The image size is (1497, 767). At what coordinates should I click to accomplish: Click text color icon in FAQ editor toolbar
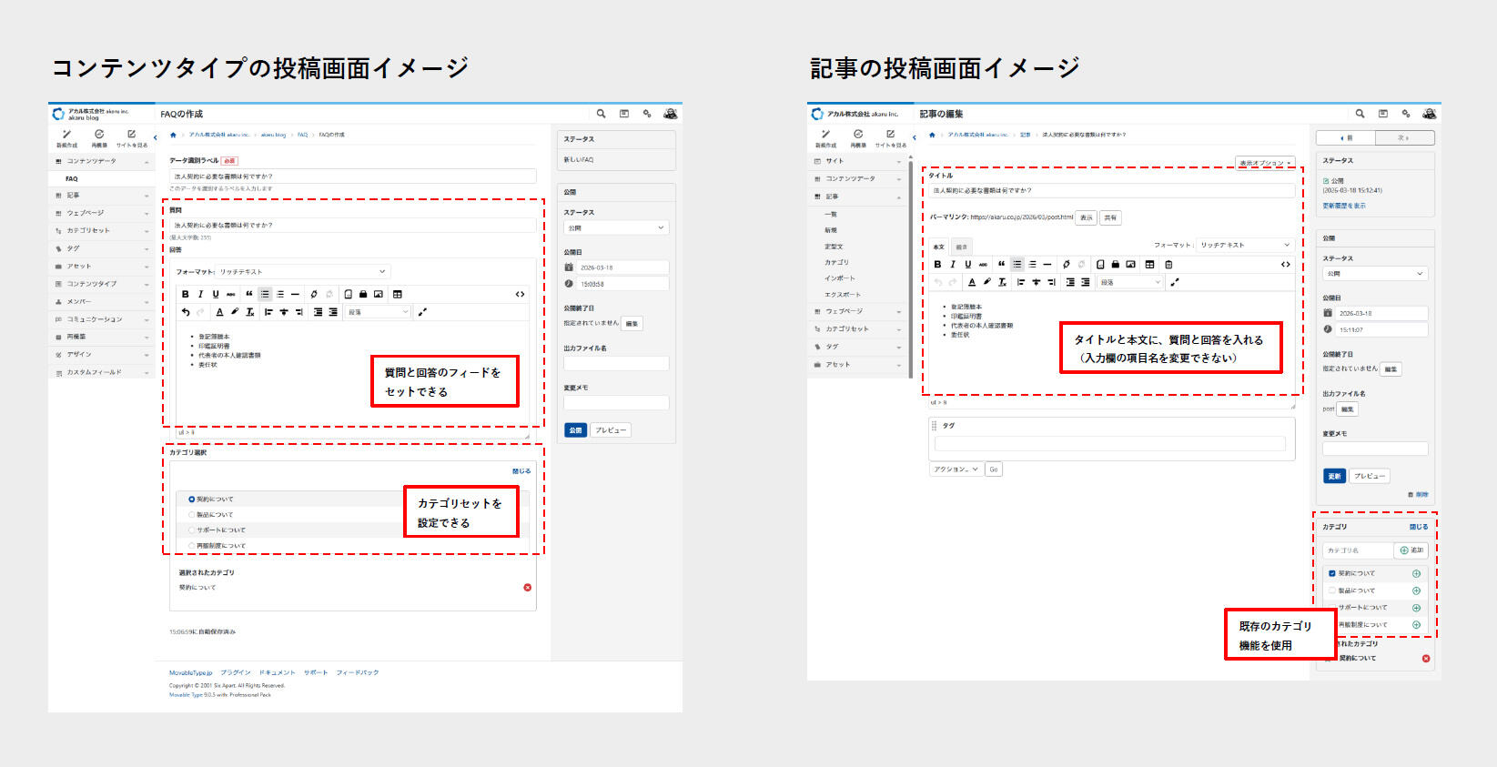point(219,312)
